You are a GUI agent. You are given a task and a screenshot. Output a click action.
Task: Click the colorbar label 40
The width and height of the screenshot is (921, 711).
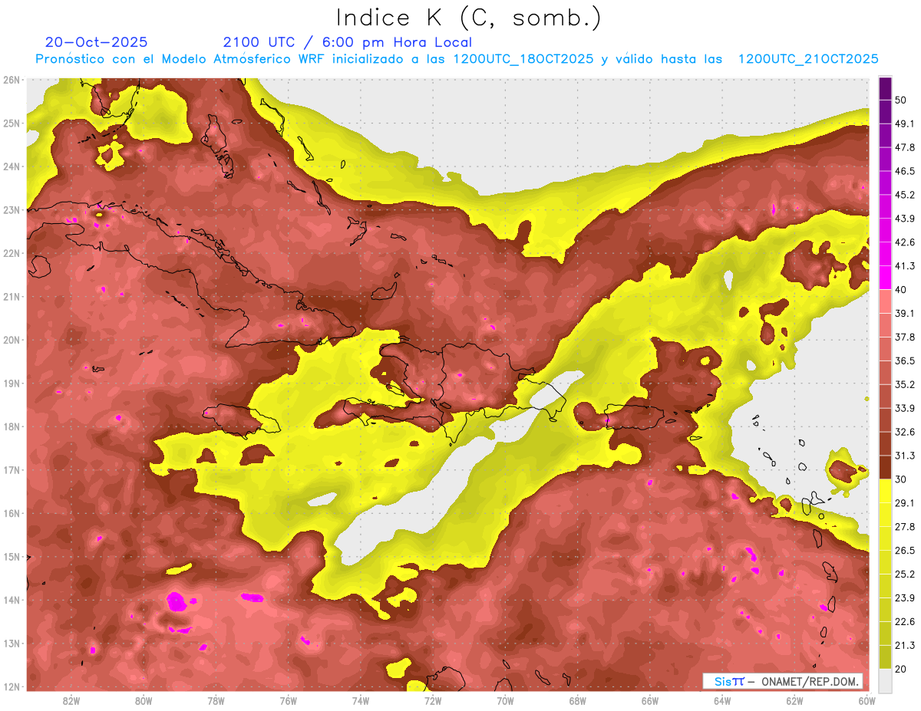900,289
